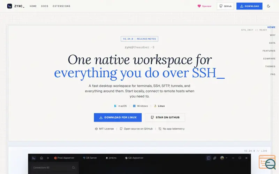This screenshot has width=279, height=174.
Task: Jump to Home in side navigation
Action: 271,27
